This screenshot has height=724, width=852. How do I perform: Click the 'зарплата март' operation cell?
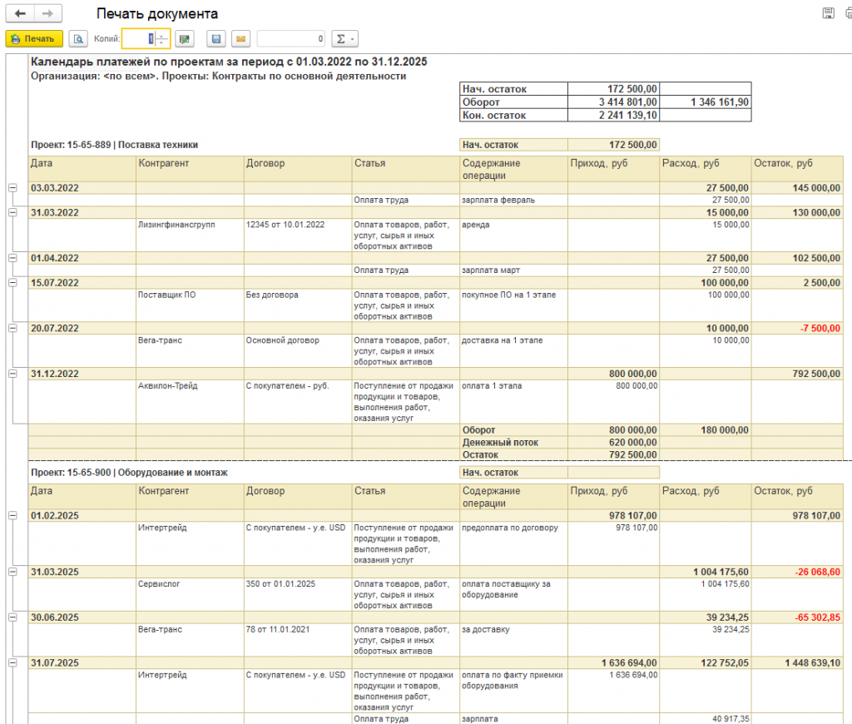(x=513, y=270)
